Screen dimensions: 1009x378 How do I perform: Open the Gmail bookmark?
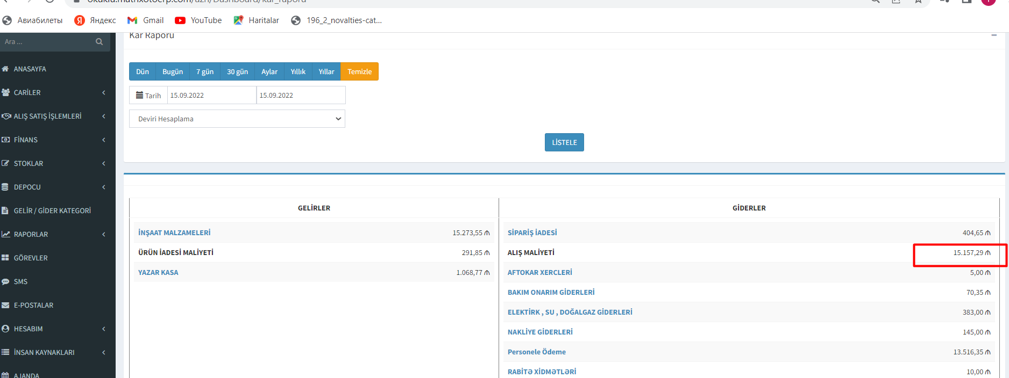pyautogui.click(x=145, y=20)
